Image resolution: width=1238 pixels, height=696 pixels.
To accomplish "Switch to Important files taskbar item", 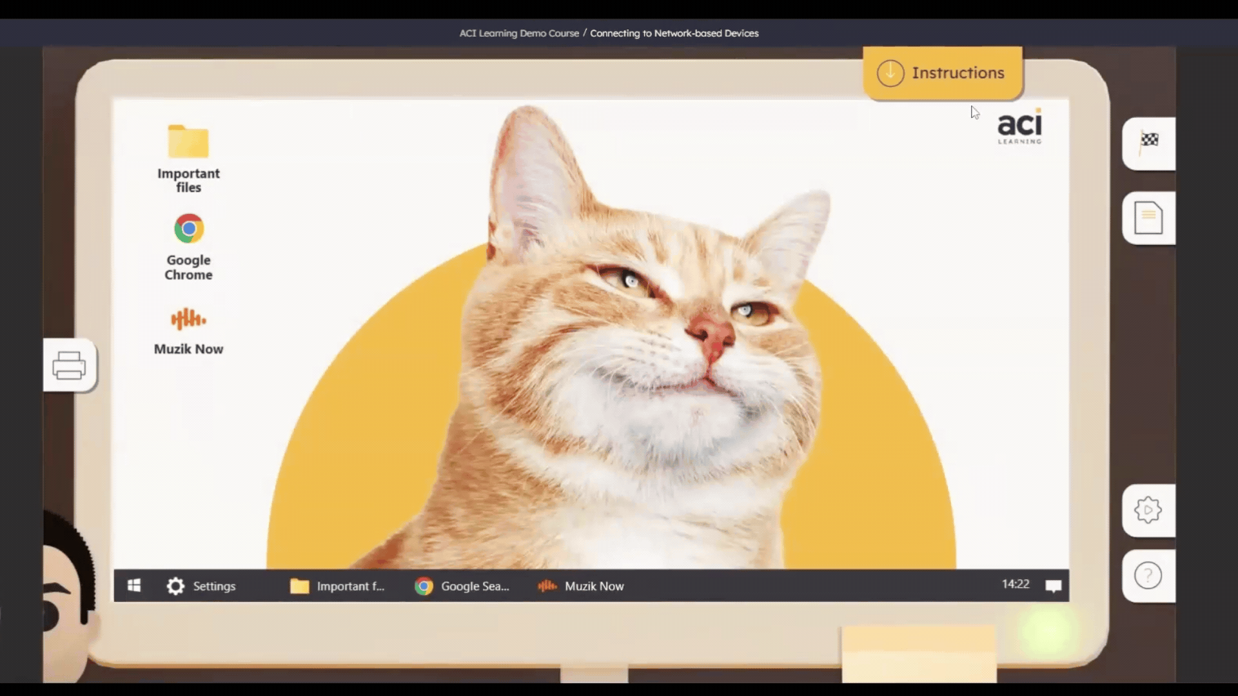I will click(x=337, y=586).
